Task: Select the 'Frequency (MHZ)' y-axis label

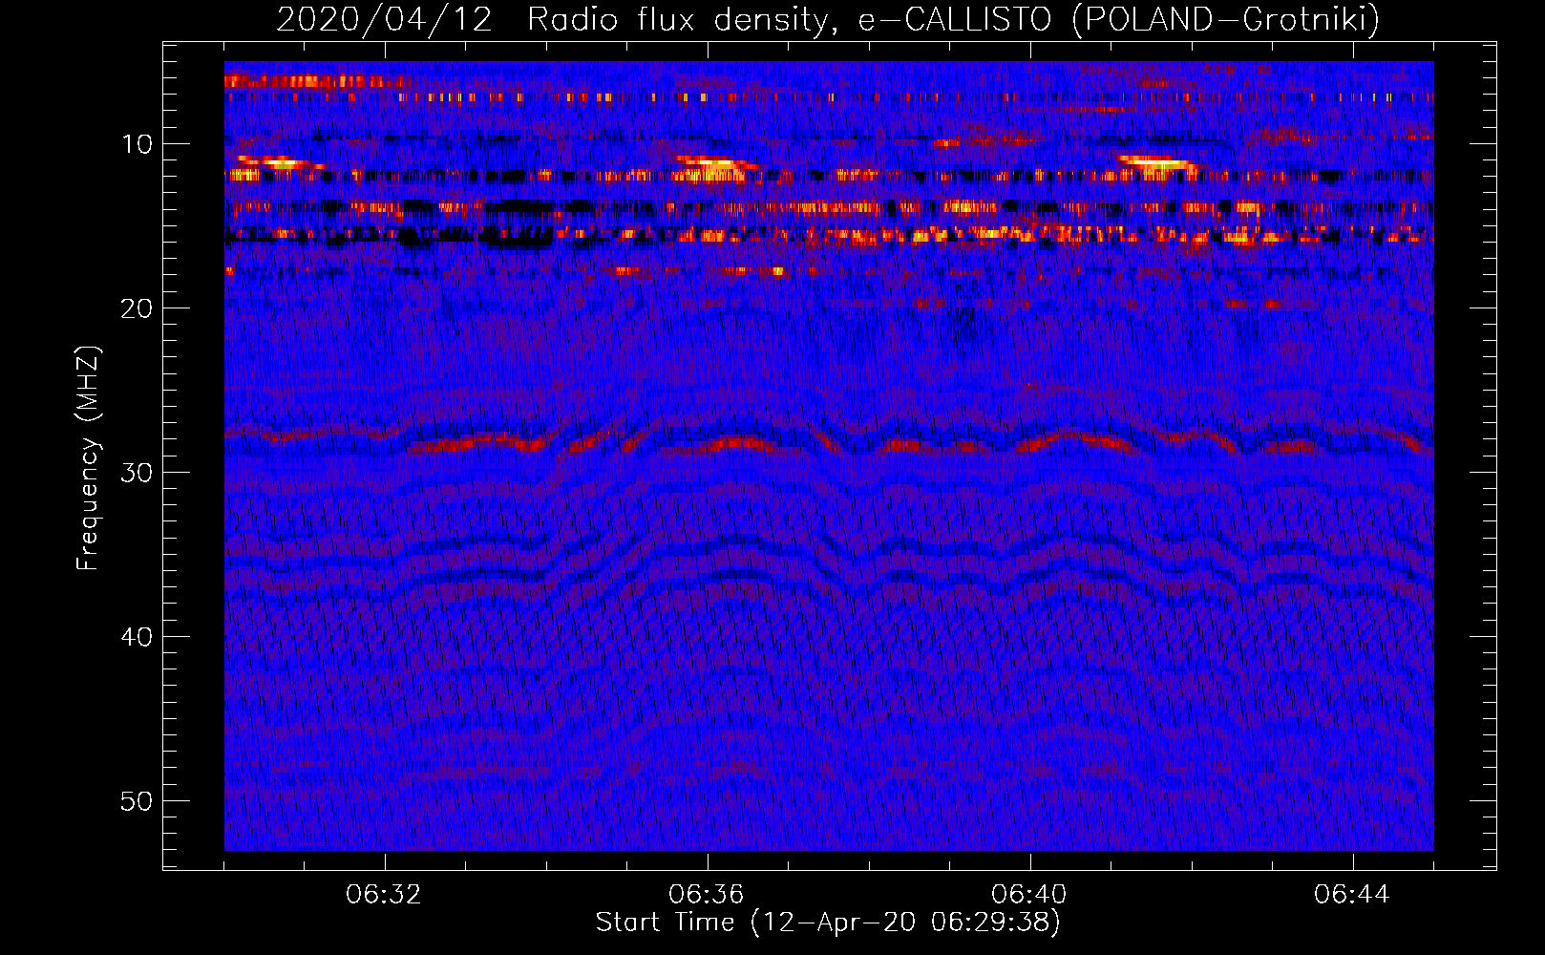Action: point(87,458)
